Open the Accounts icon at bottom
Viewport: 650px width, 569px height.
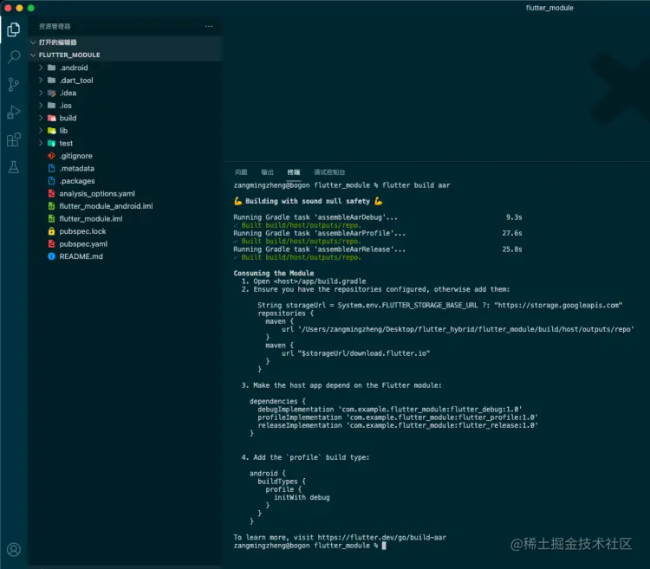point(14,550)
